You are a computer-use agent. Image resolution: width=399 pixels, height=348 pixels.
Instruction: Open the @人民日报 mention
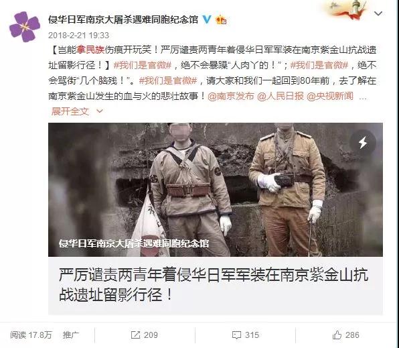tap(281, 96)
